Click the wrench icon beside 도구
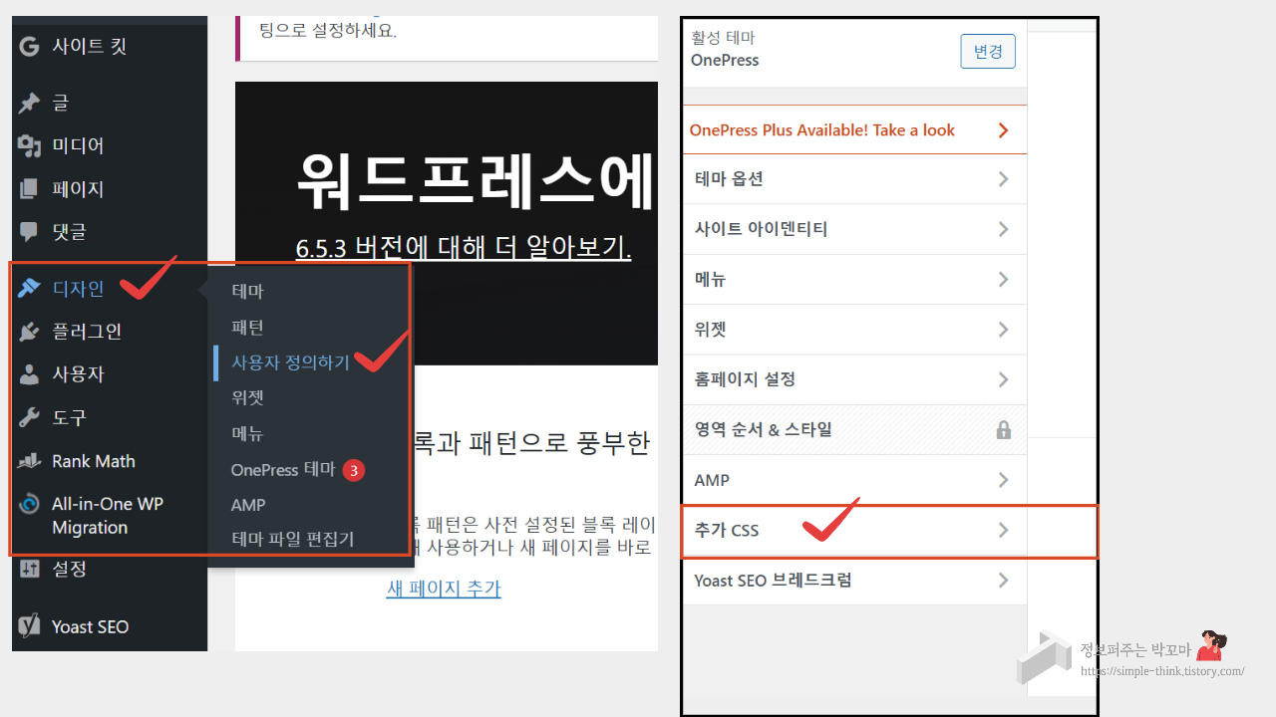 pyautogui.click(x=29, y=417)
